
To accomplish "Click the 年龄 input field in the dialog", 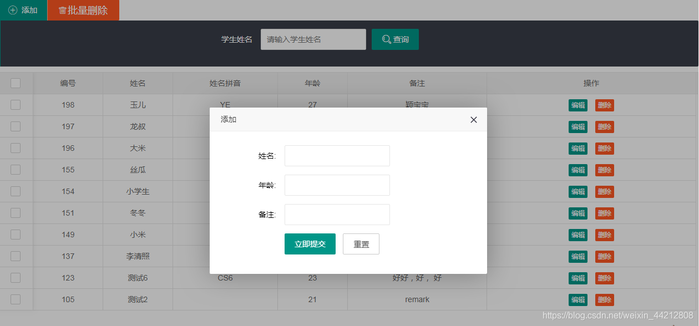I will (x=337, y=185).
